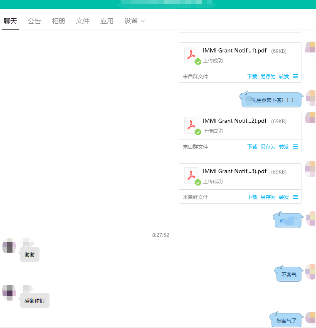Click PDF icon of IMMI Grant Notif...2).pdf
Viewport: 316px width, 328px height.
click(x=191, y=125)
